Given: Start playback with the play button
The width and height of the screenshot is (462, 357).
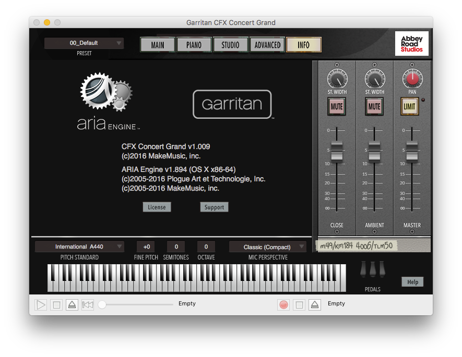Looking at the screenshot, I should tap(41, 305).
